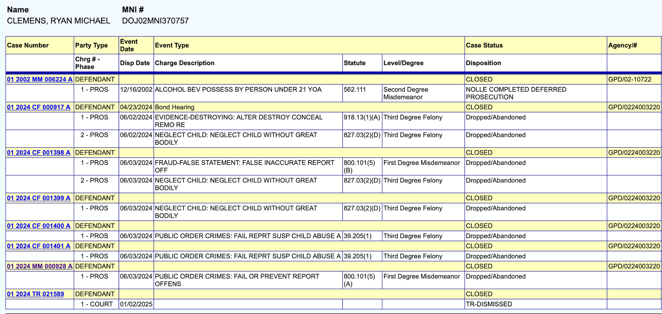Open traffic case 01 2024 TR 021589
The image size is (662, 314).
point(35,294)
